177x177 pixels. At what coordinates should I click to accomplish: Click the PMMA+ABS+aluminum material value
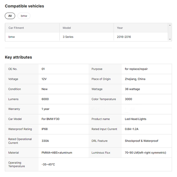coord(57,153)
